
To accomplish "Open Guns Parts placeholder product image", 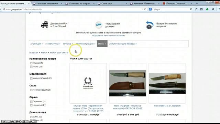I will (88, 83).
